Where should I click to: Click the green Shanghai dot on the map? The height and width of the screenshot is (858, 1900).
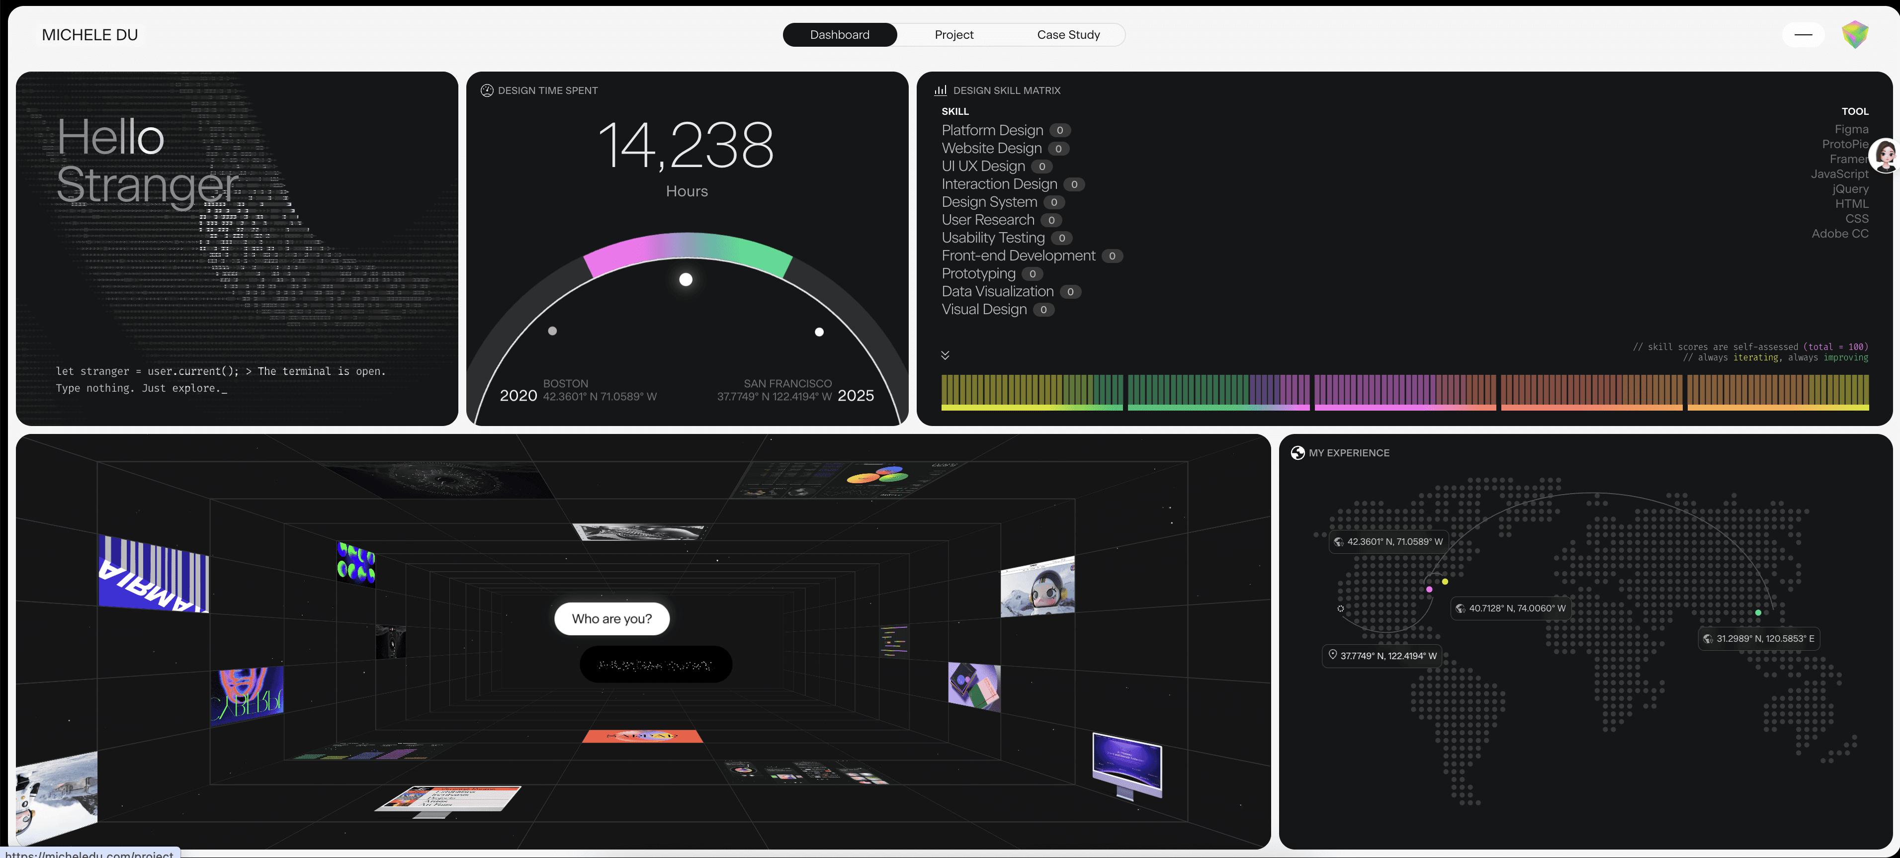pyautogui.click(x=1758, y=612)
